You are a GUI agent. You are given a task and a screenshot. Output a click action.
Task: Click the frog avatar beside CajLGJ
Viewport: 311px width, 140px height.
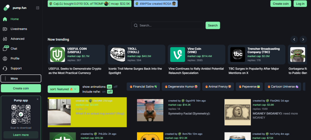(51, 4)
